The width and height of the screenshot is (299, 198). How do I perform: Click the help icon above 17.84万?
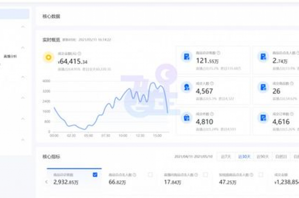click(196, 175)
